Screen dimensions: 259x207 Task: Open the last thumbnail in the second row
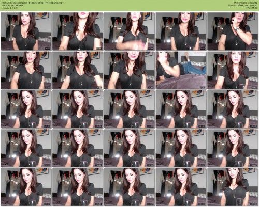pyautogui.click(x=233, y=70)
